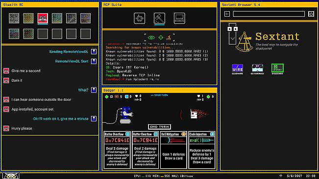Click the "YOUR TURN" indicator in Badger
The height and width of the screenshot is (179, 319).
click(x=160, y=95)
